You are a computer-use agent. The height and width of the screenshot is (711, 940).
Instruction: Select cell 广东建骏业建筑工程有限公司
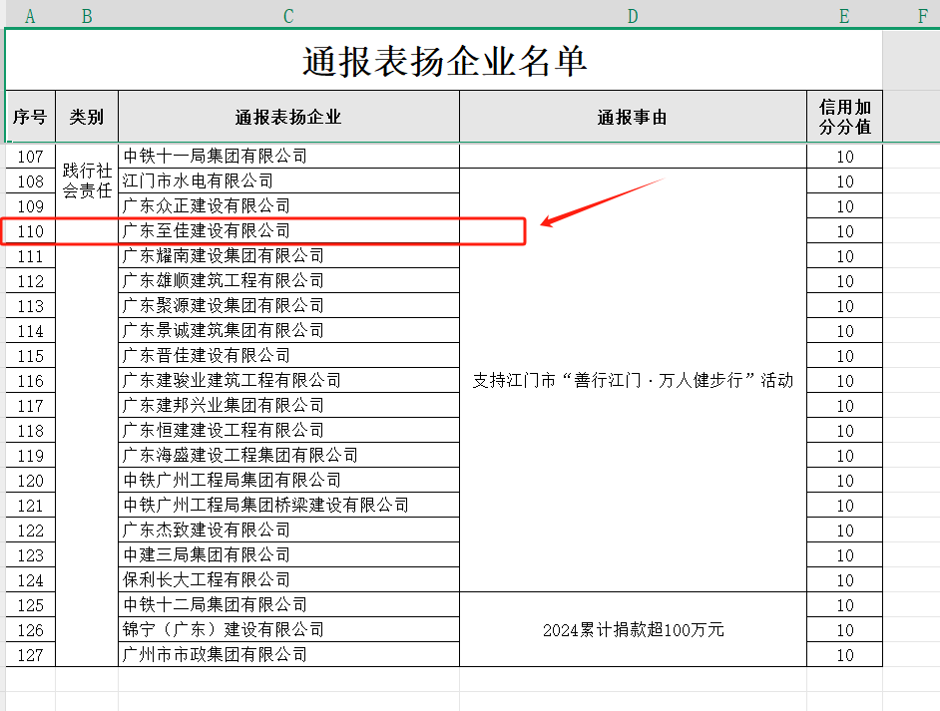coord(288,380)
